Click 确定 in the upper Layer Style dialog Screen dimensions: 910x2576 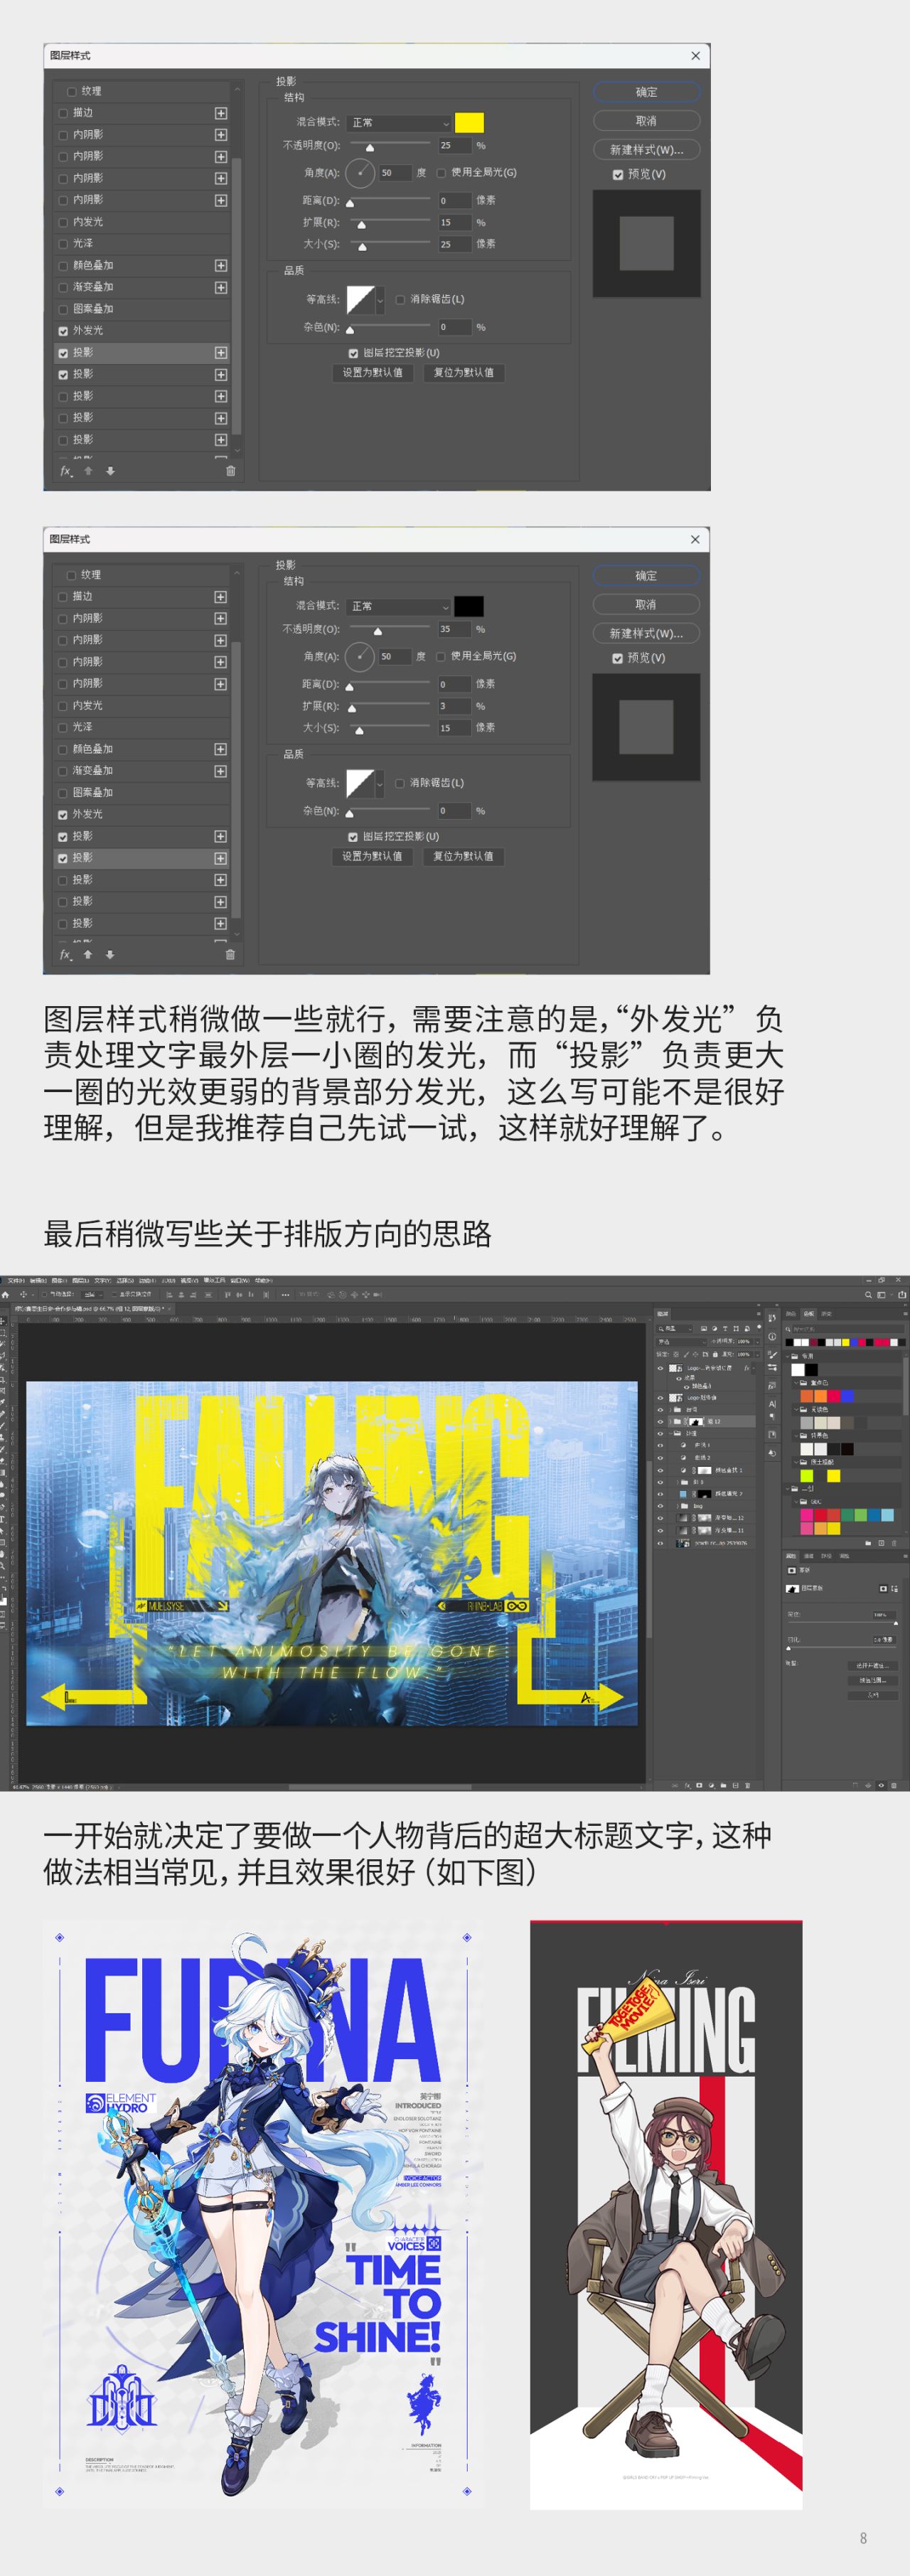(647, 92)
